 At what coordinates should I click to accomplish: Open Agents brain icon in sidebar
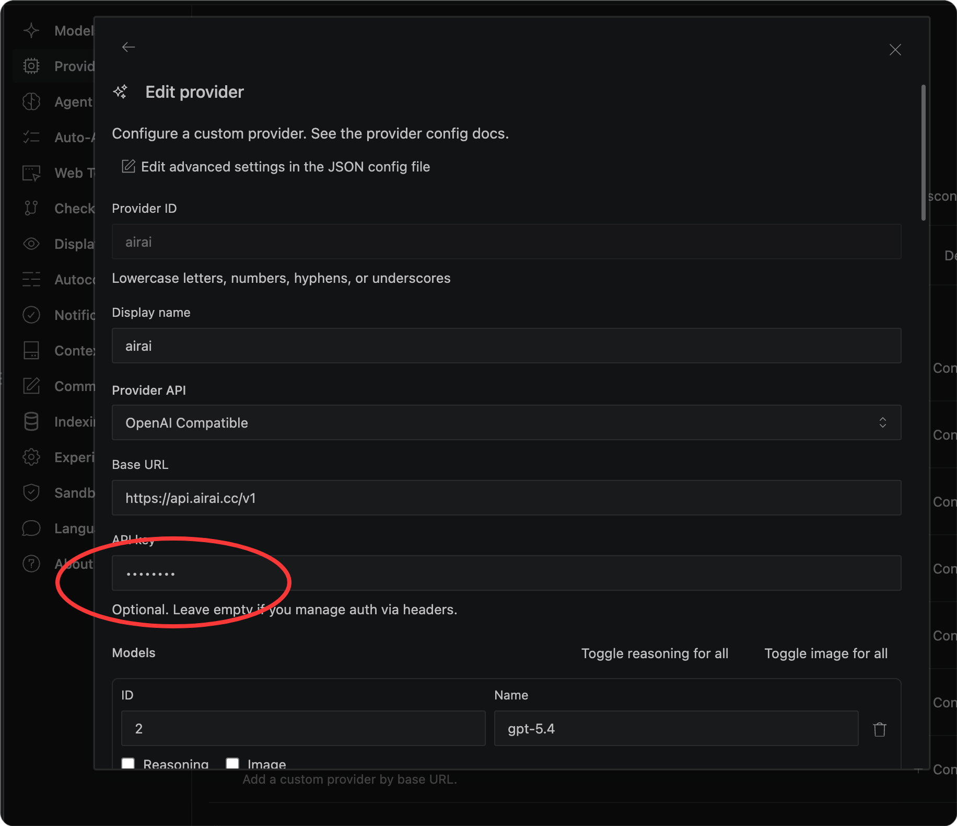[31, 101]
